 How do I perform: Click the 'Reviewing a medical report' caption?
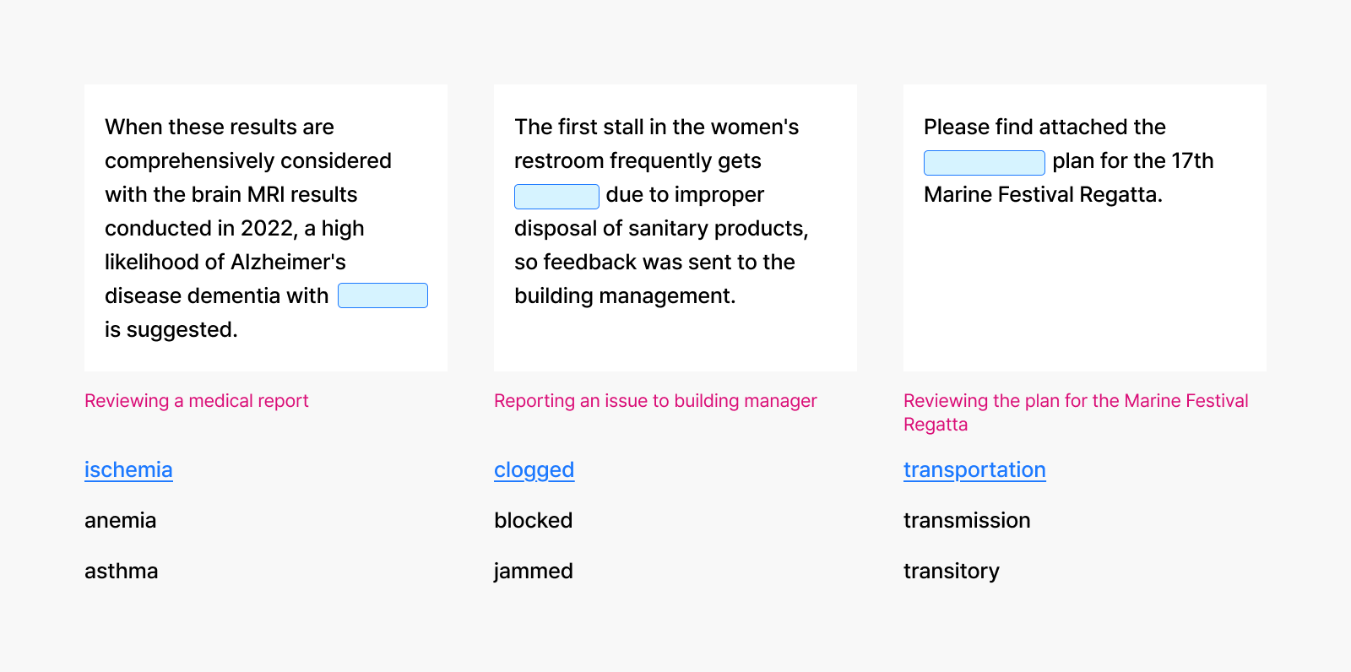tap(196, 400)
